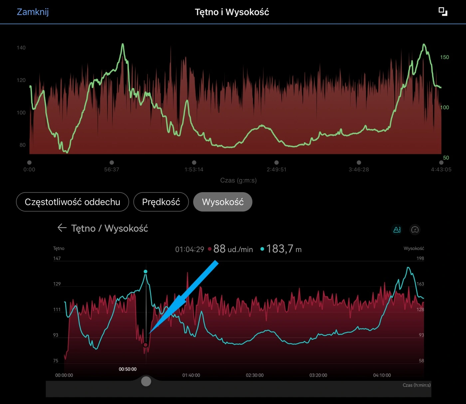The height and width of the screenshot is (404, 466).
Task: Click the 88 ud./min heart rate readout
Action: [x=233, y=249]
